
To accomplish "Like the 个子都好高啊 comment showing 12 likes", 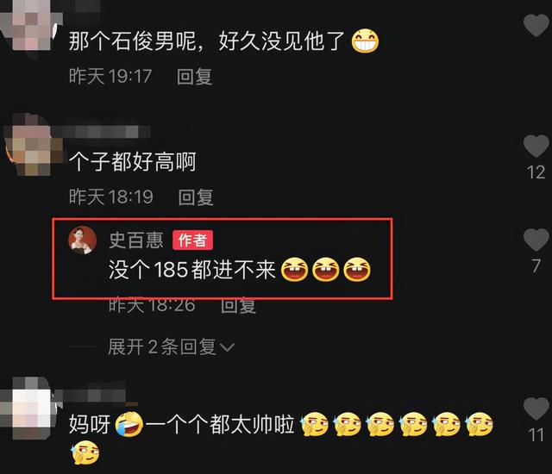I will pos(536,146).
